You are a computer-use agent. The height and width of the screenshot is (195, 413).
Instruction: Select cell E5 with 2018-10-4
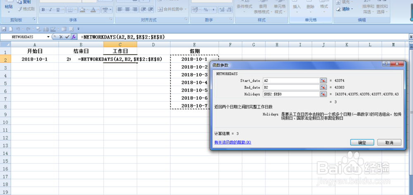click(x=195, y=83)
